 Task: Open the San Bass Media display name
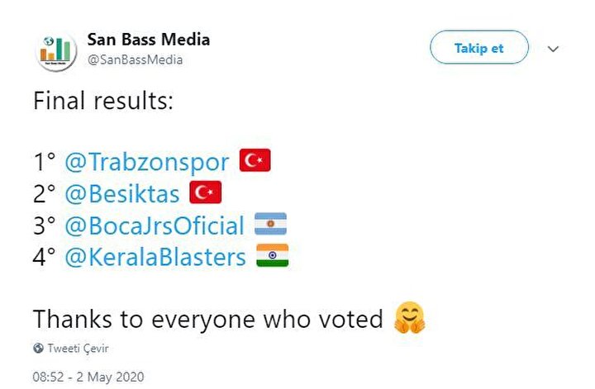pos(149,40)
